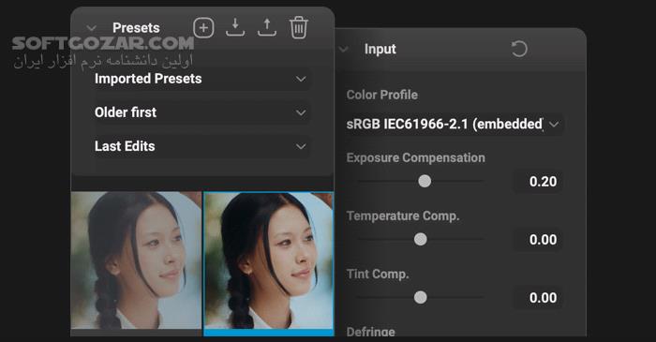Open the Last Edits dropdown

pos(201,146)
